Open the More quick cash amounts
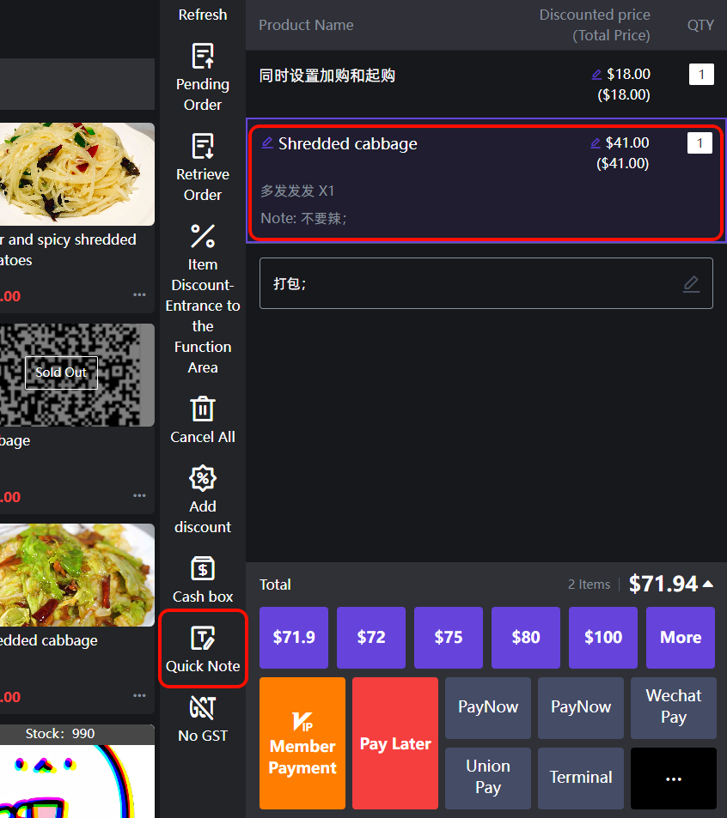 coord(680,637)
